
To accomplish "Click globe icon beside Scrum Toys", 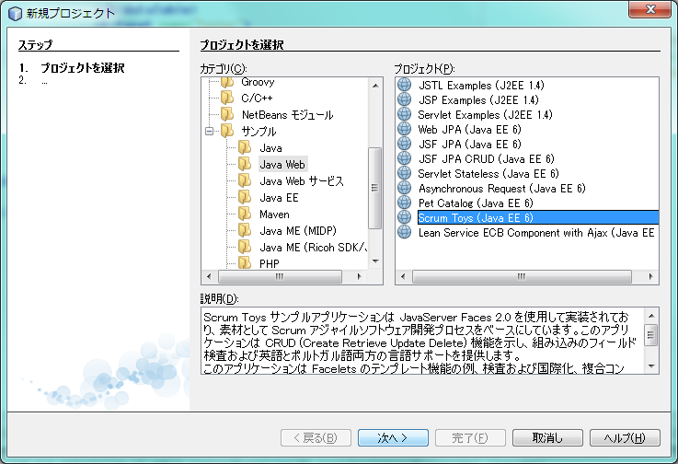I will click(404, 217).
